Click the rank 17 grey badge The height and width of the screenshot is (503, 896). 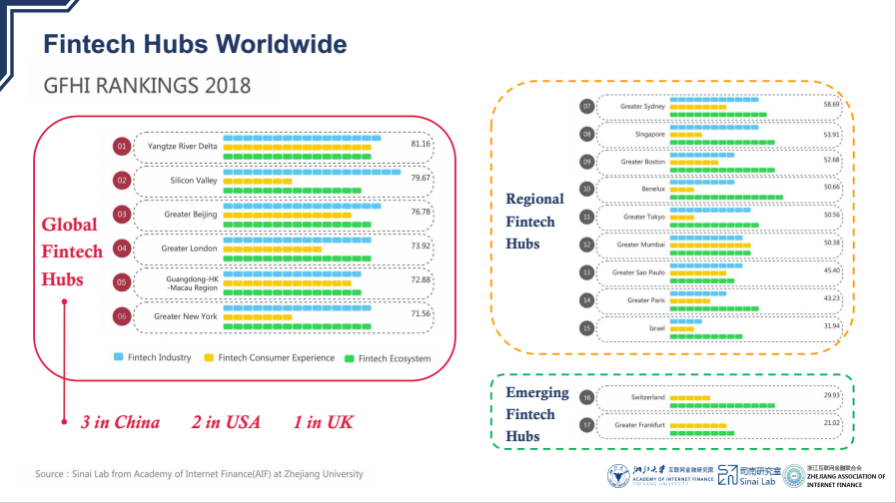(x=587, y=425)
